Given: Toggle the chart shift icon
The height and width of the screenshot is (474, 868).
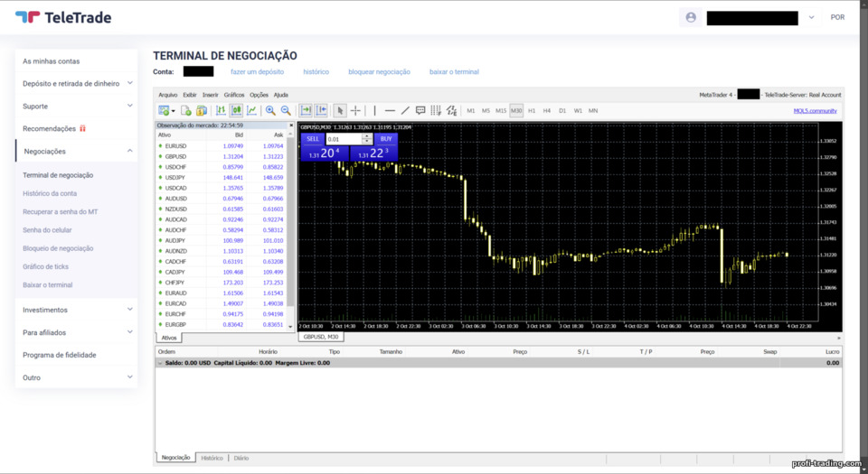Looking at the screenshot, I should (321, 110).
